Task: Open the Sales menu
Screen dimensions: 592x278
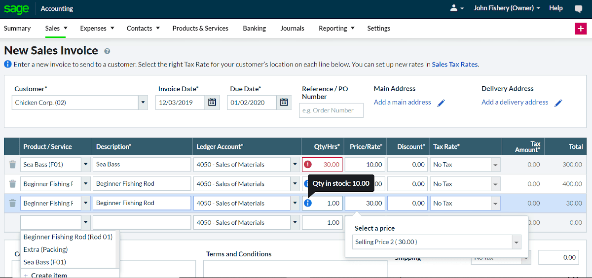Action: pos(56,29)
